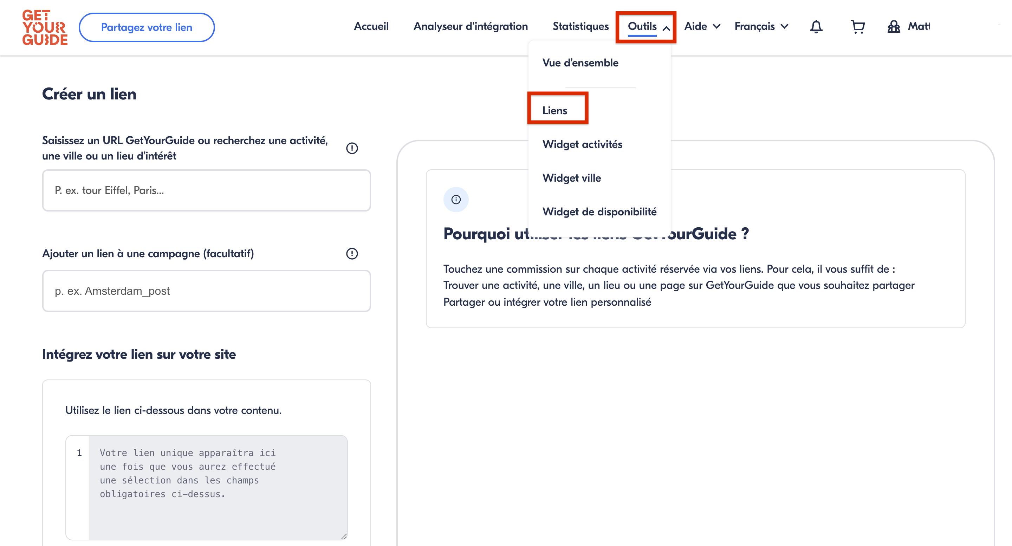Click info icon beside campaign label
Image resolution: width=1012 pixels, height=546 pixels.
point(352,253)
